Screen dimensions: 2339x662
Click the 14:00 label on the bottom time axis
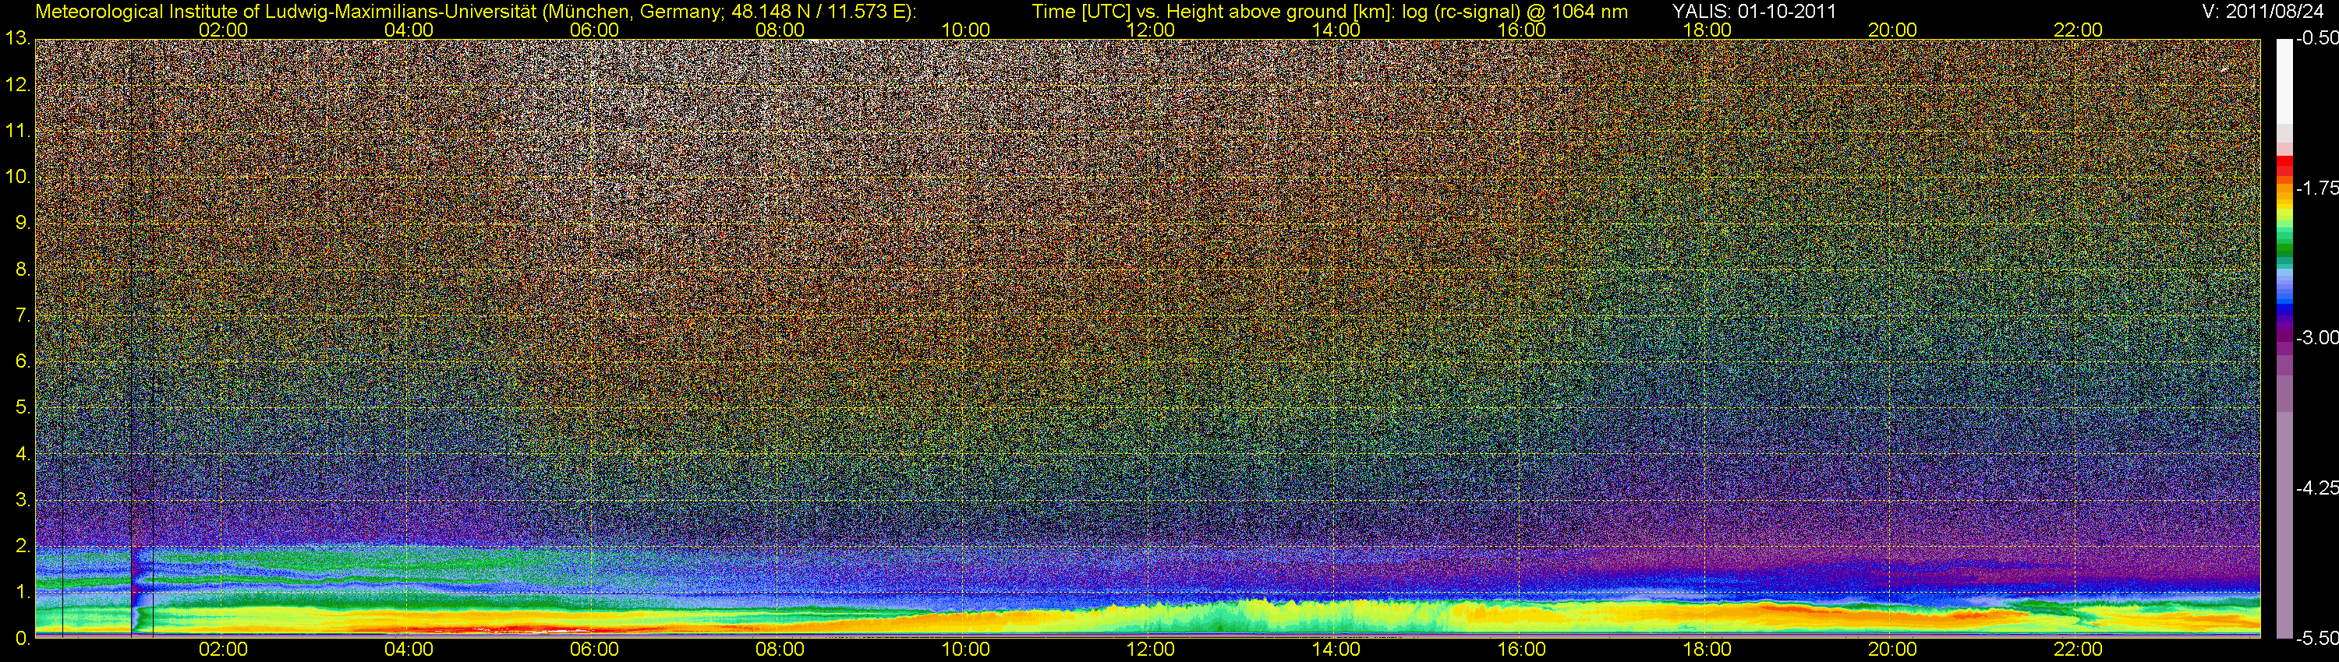(x=1336, y=650)
